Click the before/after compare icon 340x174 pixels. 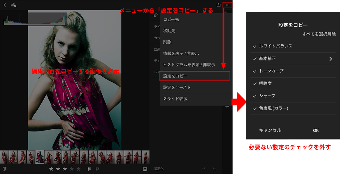[x=5, y=169]
